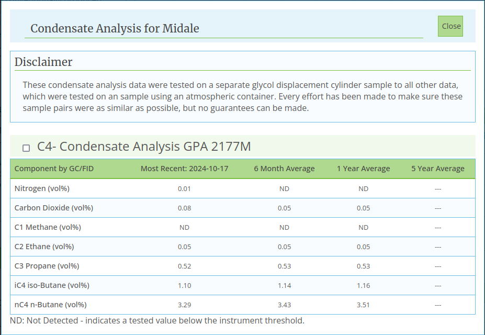Click the 1 Year Average iso-Butane value 1.16
The height and width of the screenshot is (335, 485).
[x=364, y=285]
